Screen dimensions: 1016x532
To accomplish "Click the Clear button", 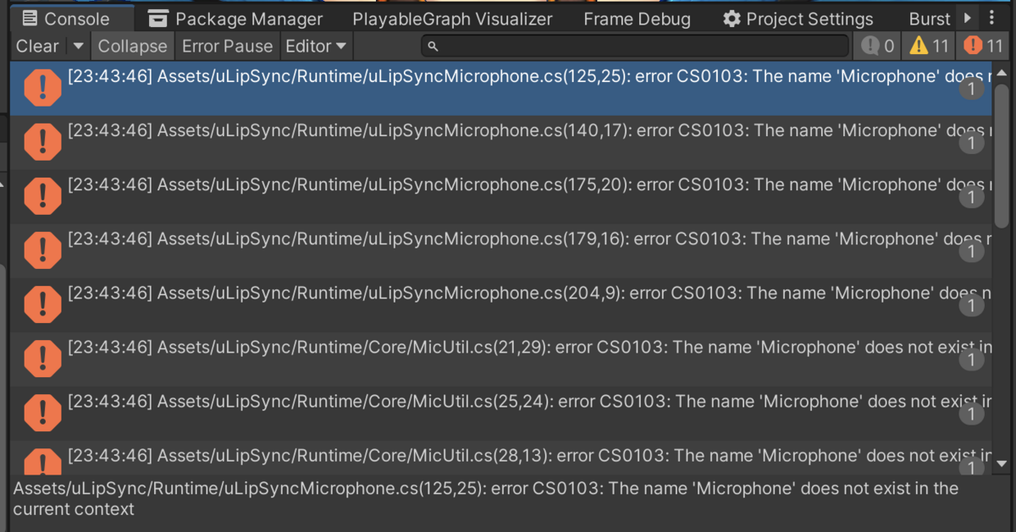I will [x=36, y=46].
